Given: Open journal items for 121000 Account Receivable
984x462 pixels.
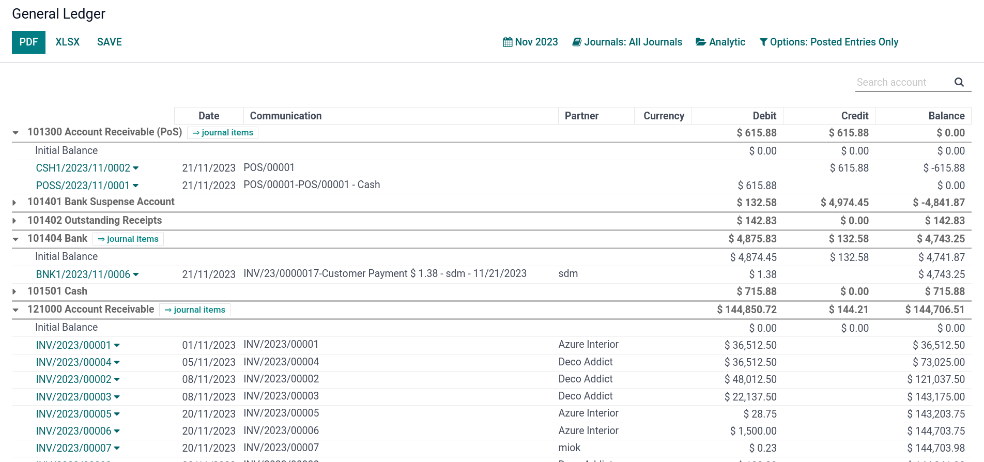Looking at the screenshot, I should point(195,310).
